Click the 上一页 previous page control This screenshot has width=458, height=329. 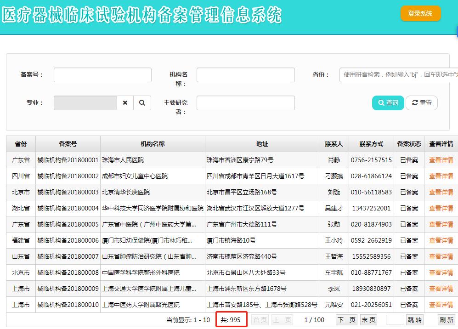[282, 319]
